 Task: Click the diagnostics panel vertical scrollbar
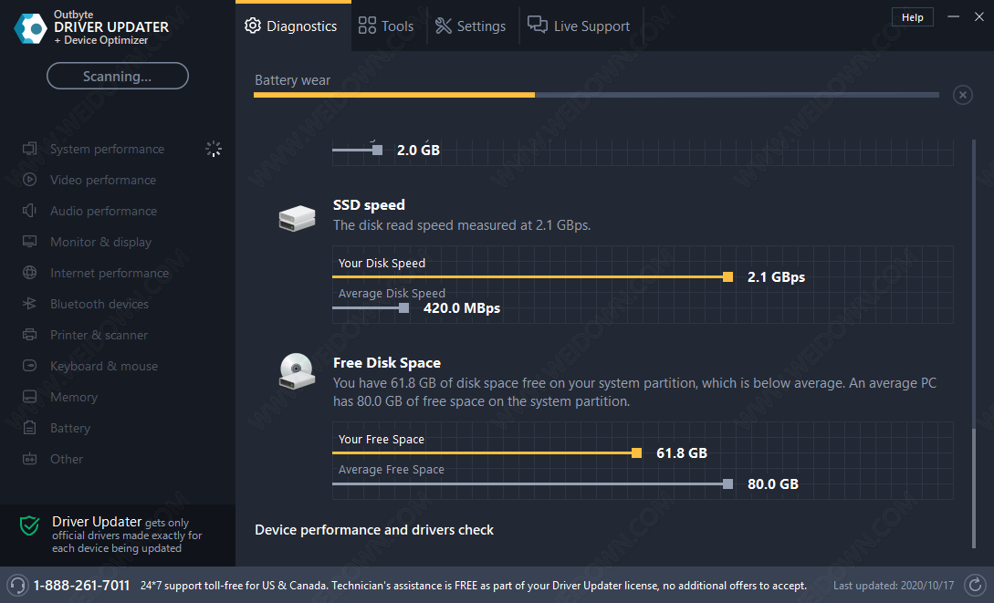point(974,344)
